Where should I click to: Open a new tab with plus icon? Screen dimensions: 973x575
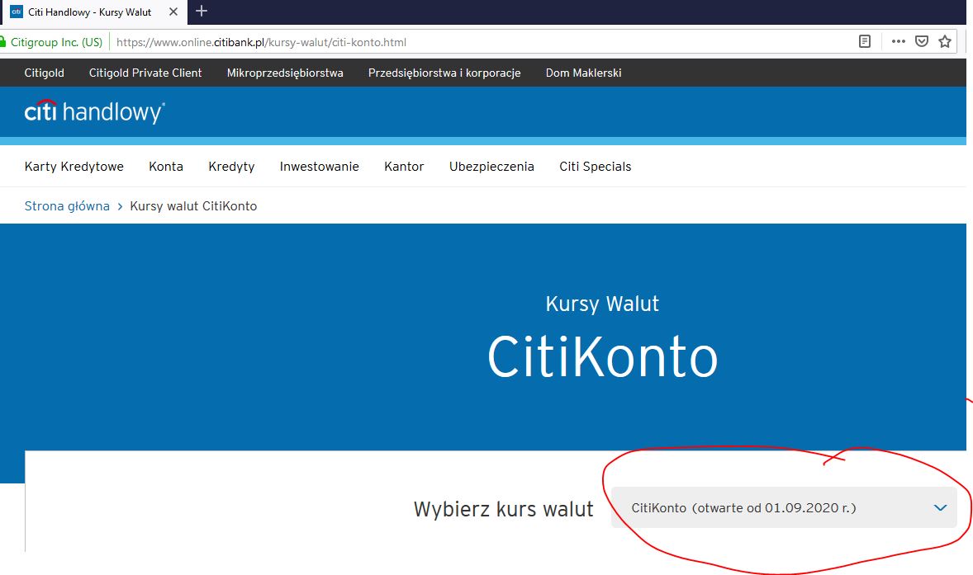click(201, 11)
